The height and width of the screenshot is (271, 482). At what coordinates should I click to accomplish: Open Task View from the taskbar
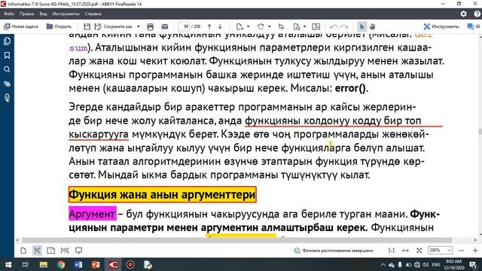point(25,264)
